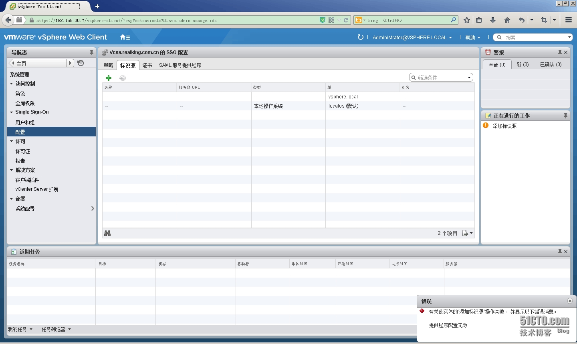
Task: Select 配置 in the navigator
Action: [x=51, y=132]
